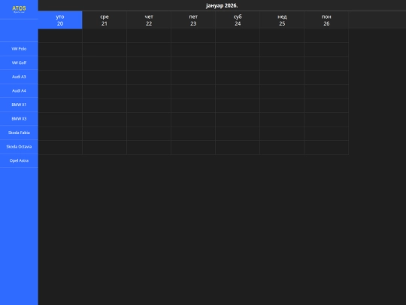This screenshot has width=406, height=305.
Task: Select the VW Polo row label
Action: click(19, 49)
